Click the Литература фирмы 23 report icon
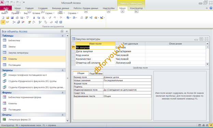 coord(4,119)
